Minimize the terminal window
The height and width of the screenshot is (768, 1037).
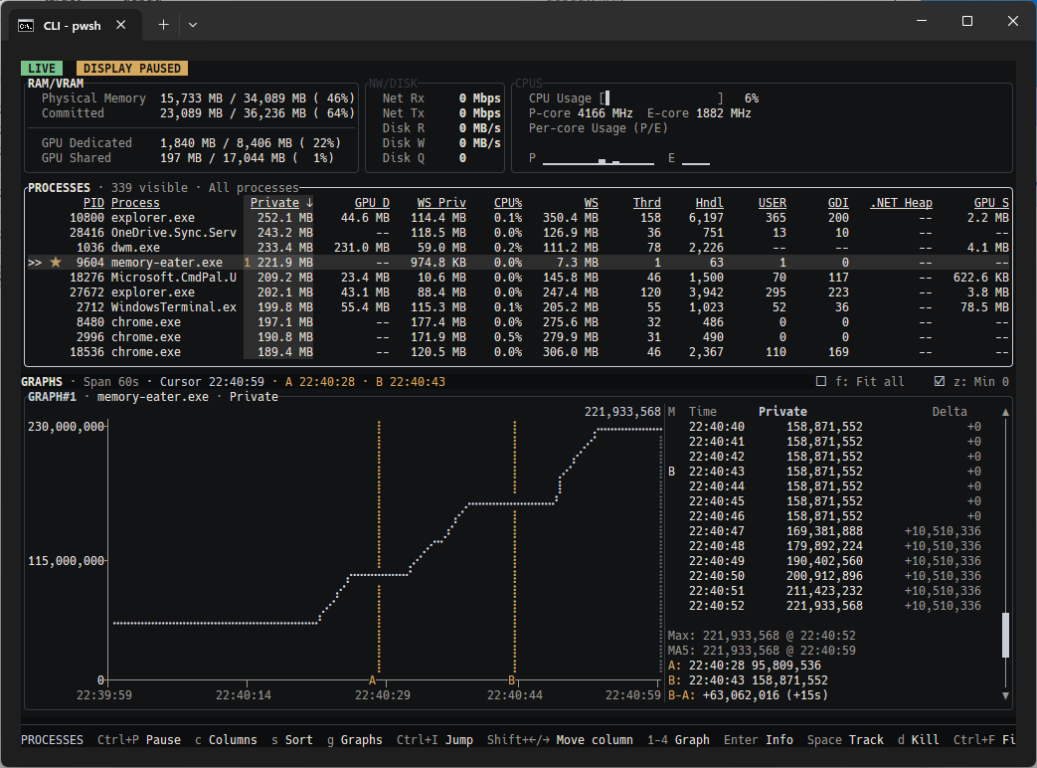[x=922, y=21]
